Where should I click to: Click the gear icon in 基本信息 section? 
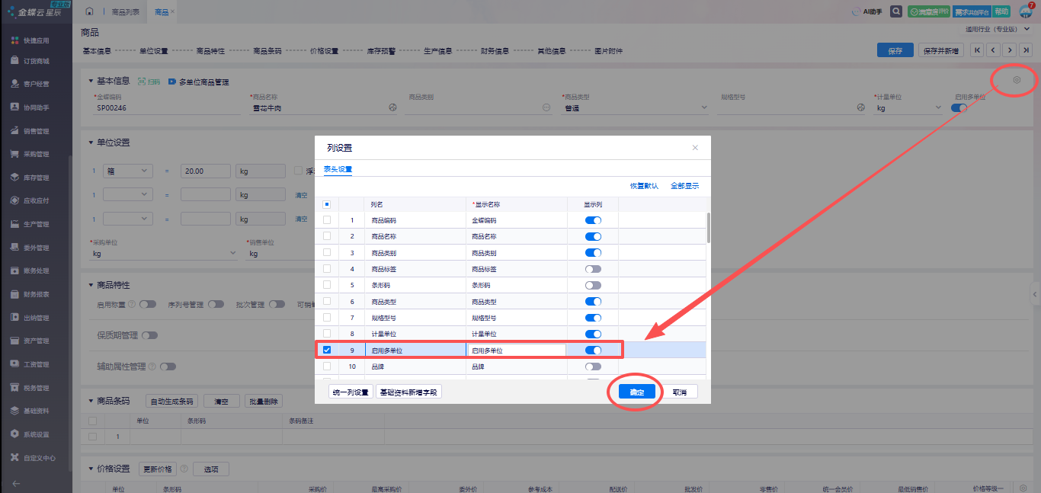tap(1016, 81)
